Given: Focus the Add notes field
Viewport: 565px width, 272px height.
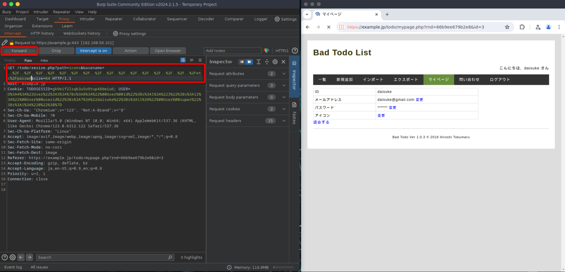Looking at the screenshot, I should 233,50.
